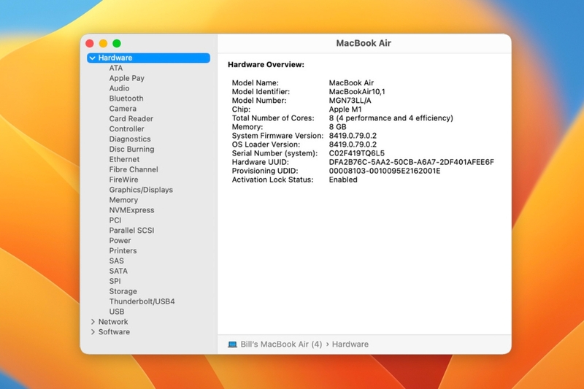Click the Model Name label
Image resolution: width=584 pixels, height=389 pixels.
(x=255, y=83)
